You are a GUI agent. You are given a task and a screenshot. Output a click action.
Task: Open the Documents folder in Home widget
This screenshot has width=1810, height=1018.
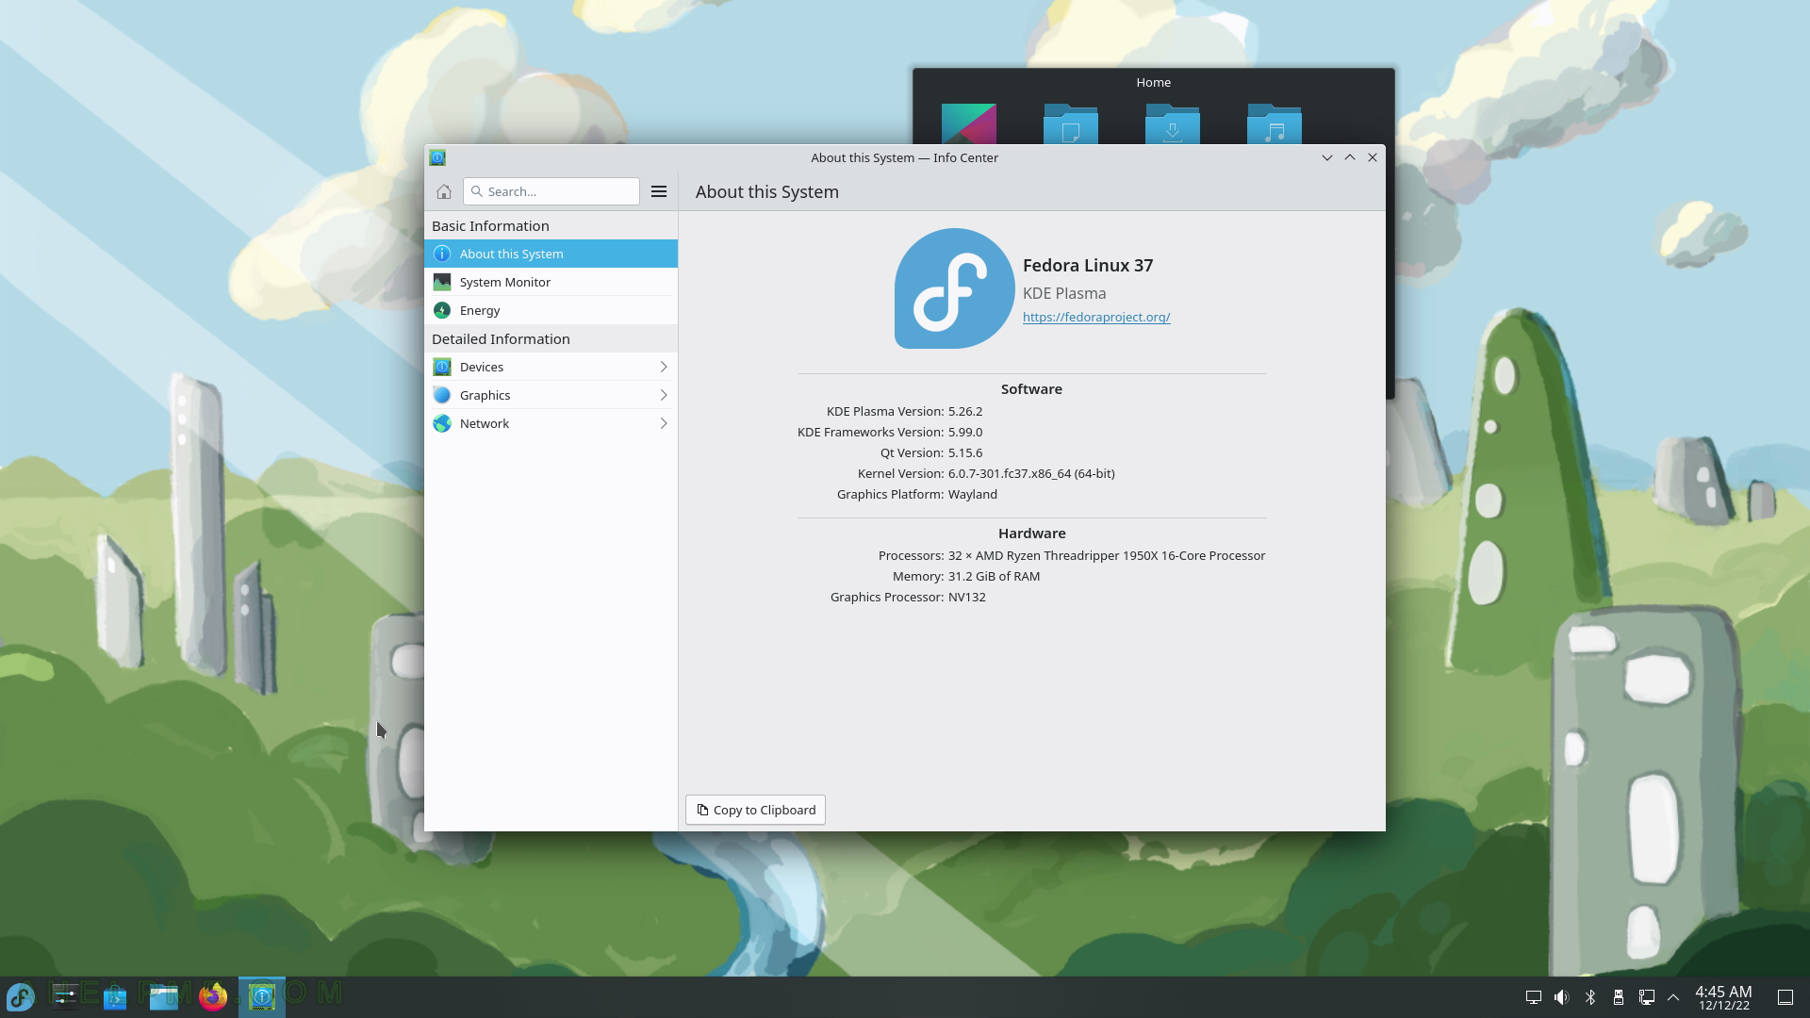[1071, 123]
